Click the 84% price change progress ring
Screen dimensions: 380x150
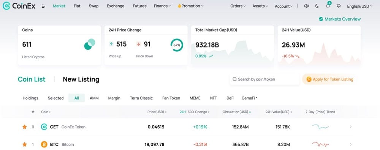click(x=177, y=45)
